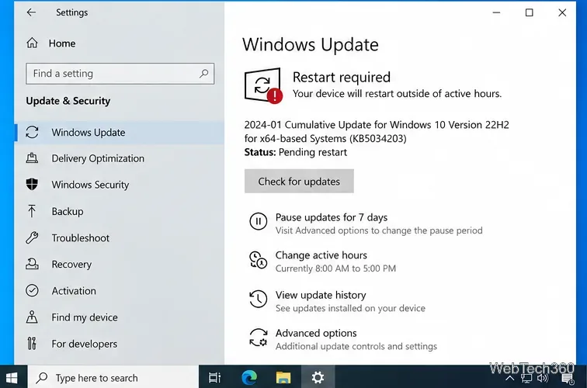Viewport: 587px width, 388px height.
Task: Click the Backup up-arrow icon
Action: 32,211
